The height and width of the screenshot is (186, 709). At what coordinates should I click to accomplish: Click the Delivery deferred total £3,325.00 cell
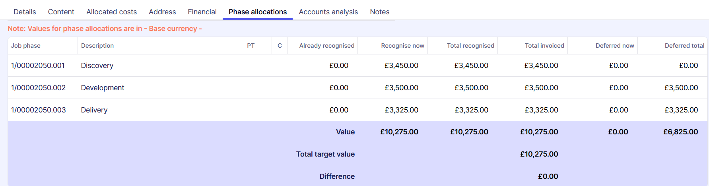[681, 110]
